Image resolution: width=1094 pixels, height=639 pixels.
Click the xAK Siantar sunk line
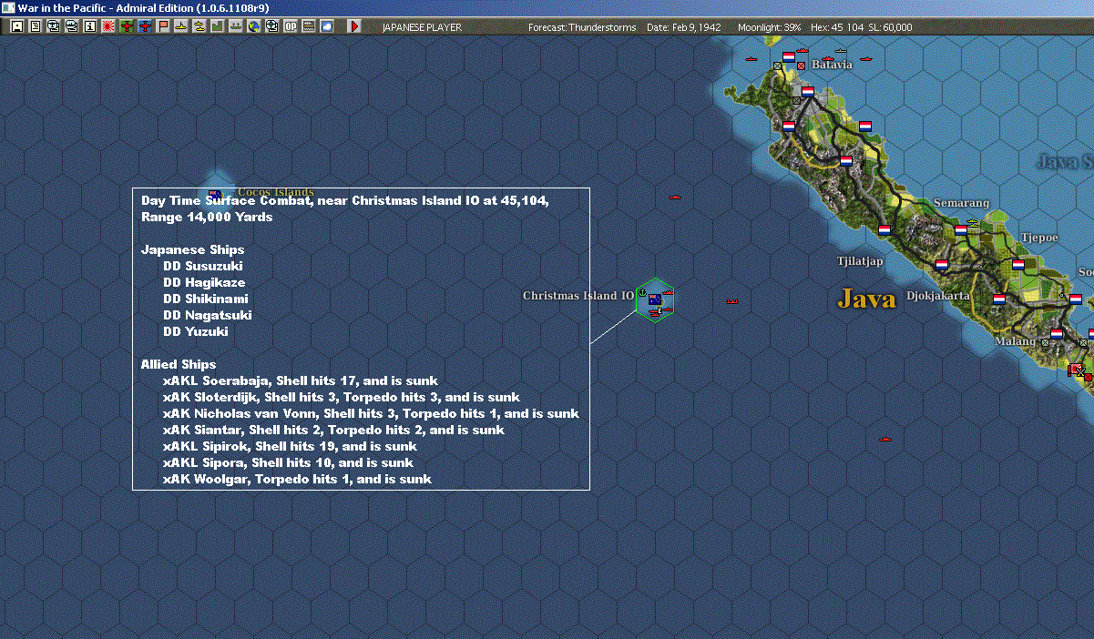[x=333, y=430]
